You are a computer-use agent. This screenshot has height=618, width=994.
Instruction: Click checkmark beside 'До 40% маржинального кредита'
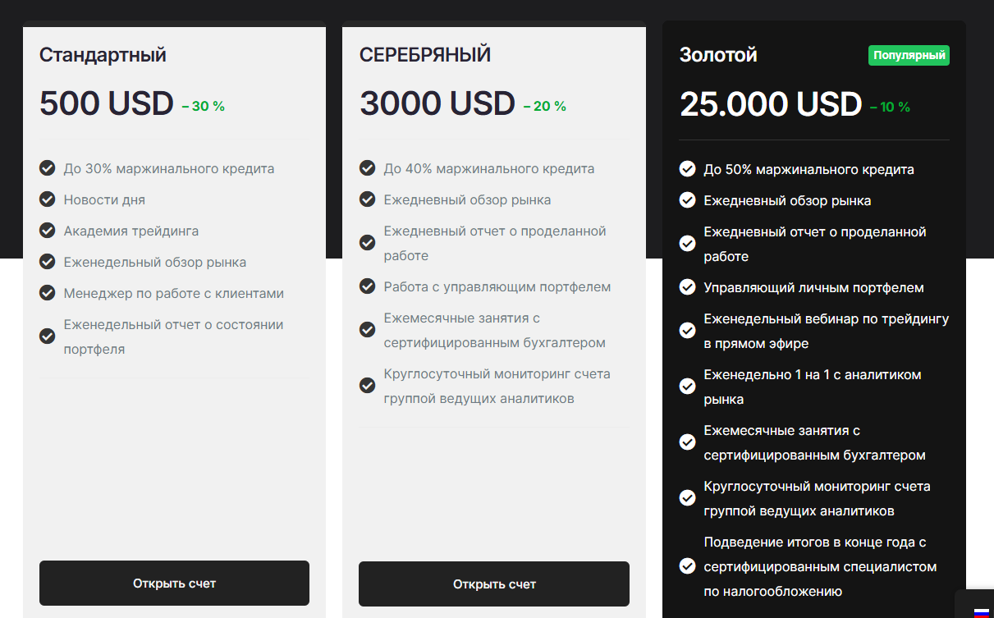(x=368, y=169)
